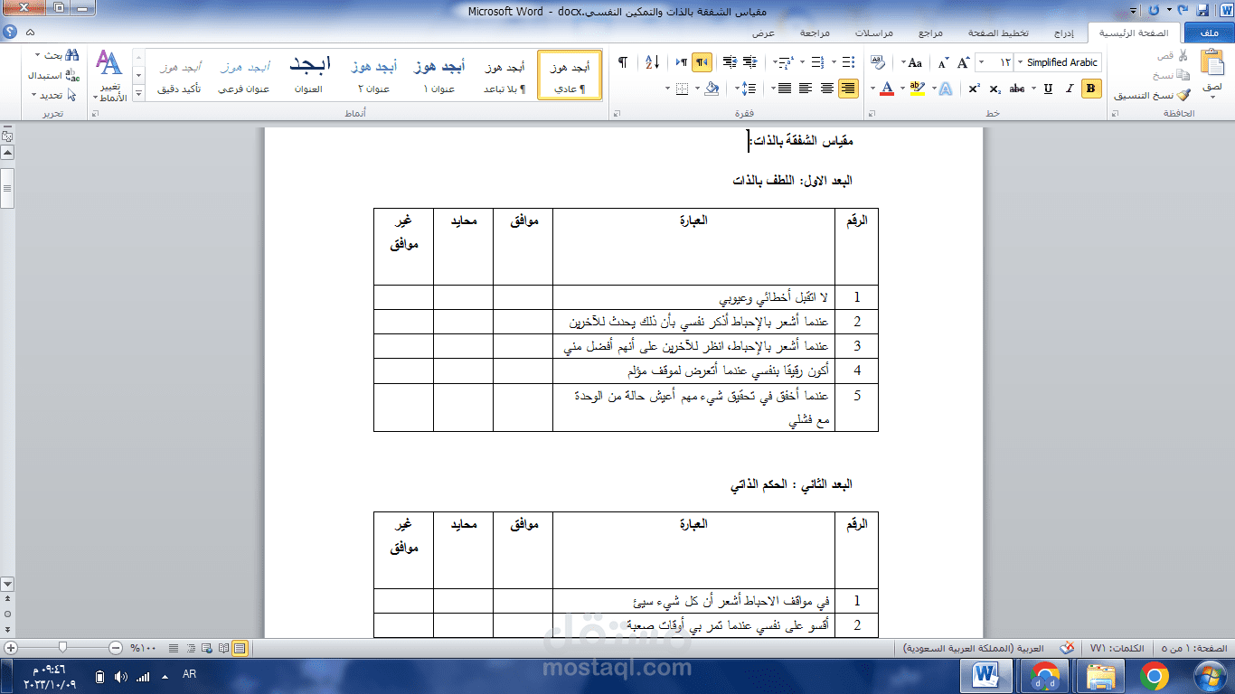Viewport: 1235px width, 694px height.
Task: Open the font color dropdown arrow
Action: (873, 89)
